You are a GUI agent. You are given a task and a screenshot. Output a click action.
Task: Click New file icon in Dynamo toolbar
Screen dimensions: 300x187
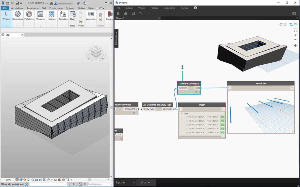(118, 13)
